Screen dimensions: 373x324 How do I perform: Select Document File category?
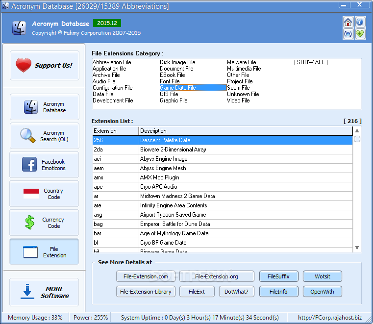[x=176, y=69]
